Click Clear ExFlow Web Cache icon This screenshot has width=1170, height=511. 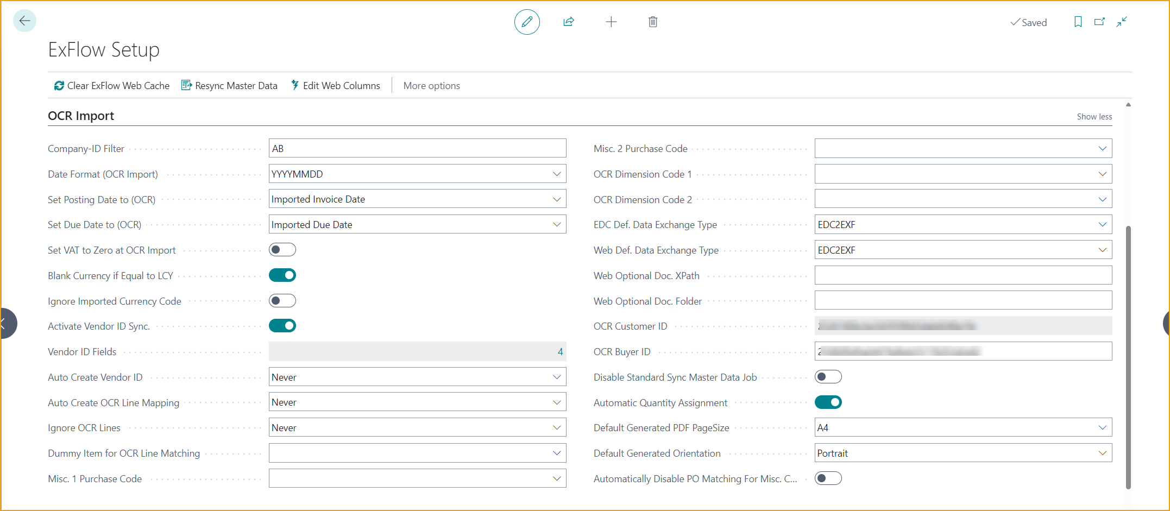59,86
